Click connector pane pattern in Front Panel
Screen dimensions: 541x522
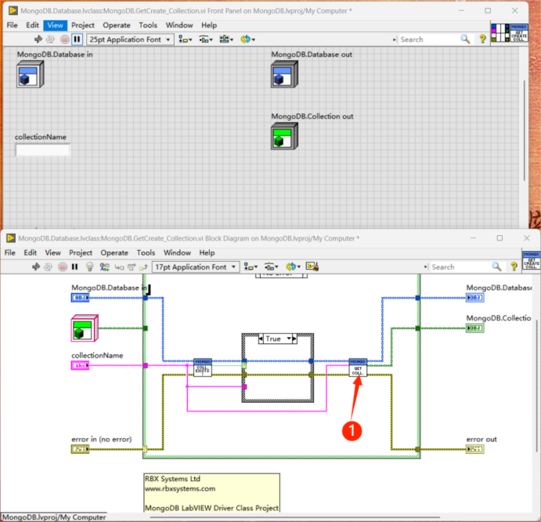click(x=500, y=33)
